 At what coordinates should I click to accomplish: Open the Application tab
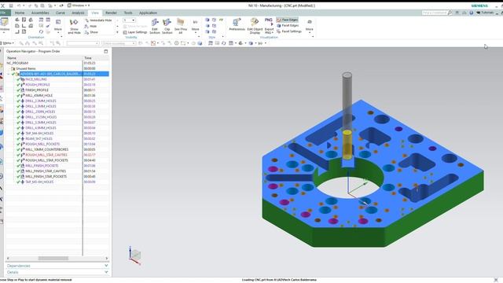point(148,13)
